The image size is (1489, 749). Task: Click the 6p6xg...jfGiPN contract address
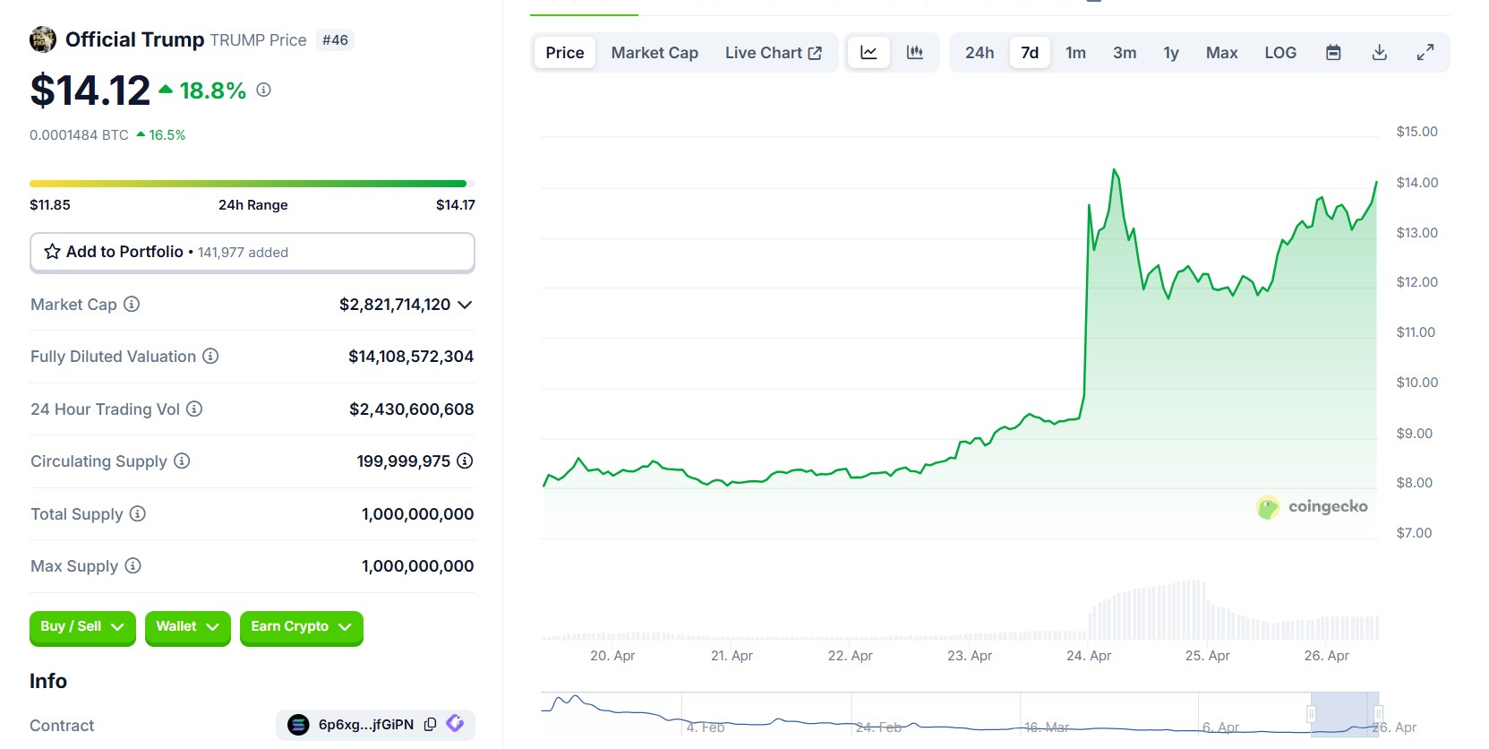tap(366, 724)
